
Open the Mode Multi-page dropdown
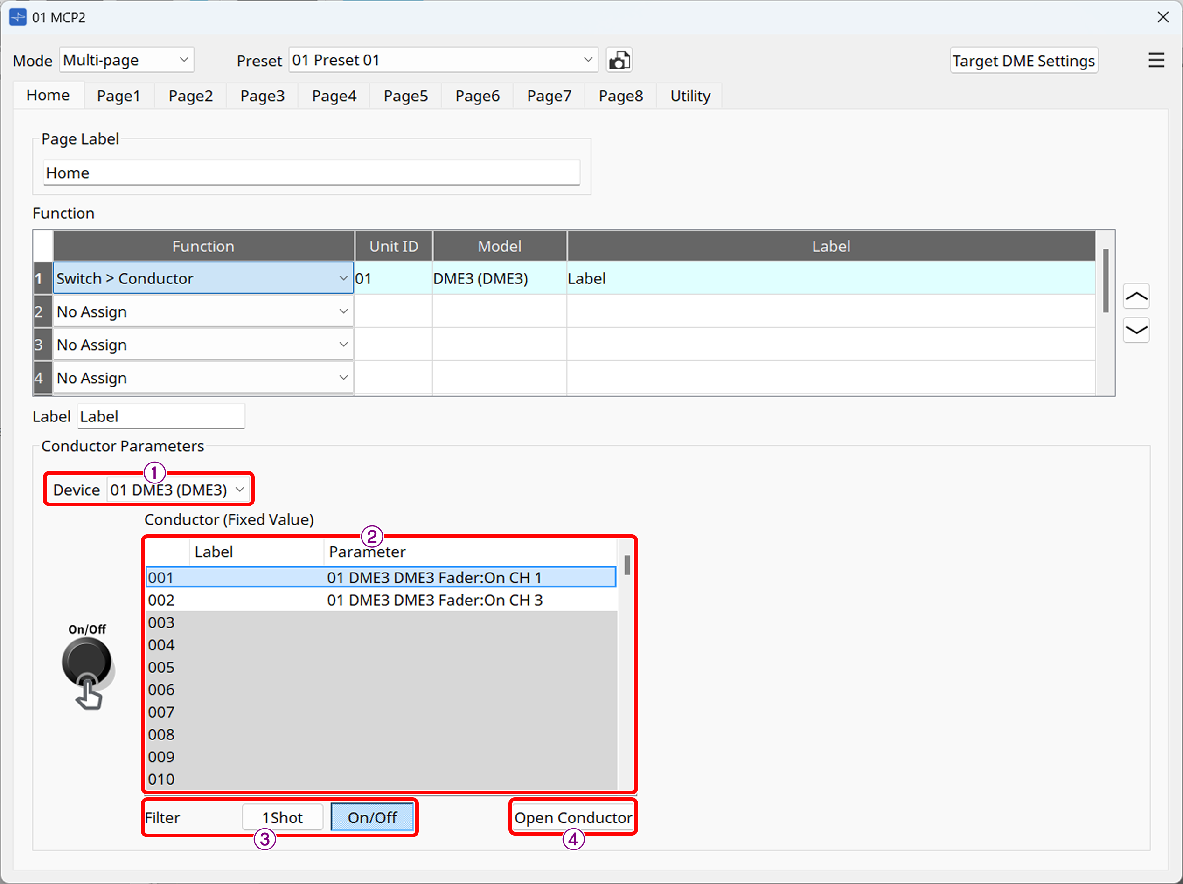(126, 60)
